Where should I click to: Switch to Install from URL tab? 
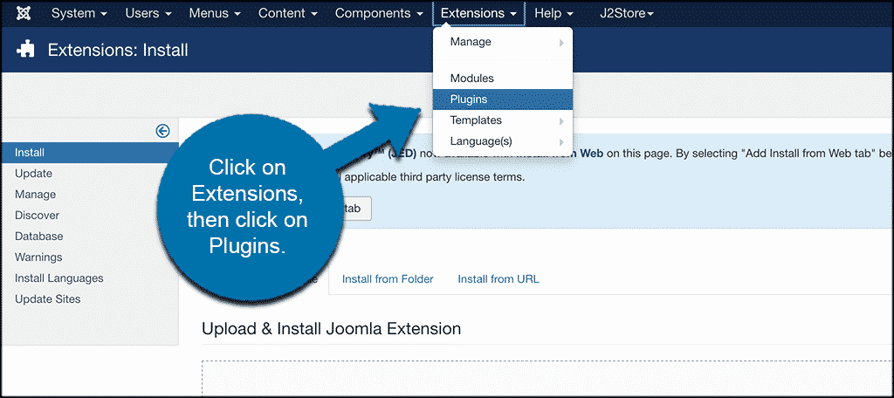pyautogui.click(x=499, y=278)
